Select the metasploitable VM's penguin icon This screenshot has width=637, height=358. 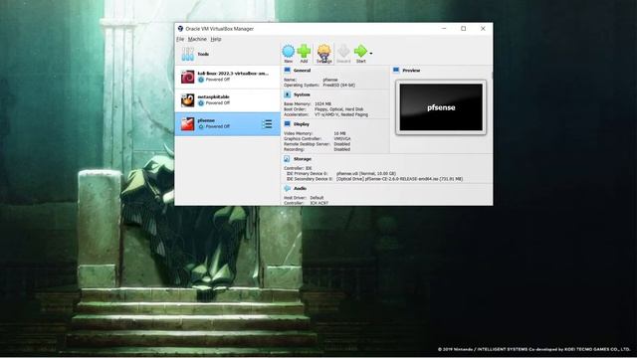[x=187, y=100]
